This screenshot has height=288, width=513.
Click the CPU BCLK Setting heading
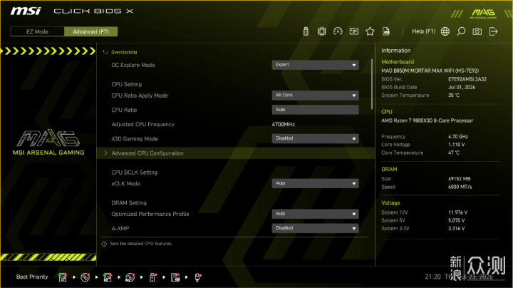coord(134,173)
